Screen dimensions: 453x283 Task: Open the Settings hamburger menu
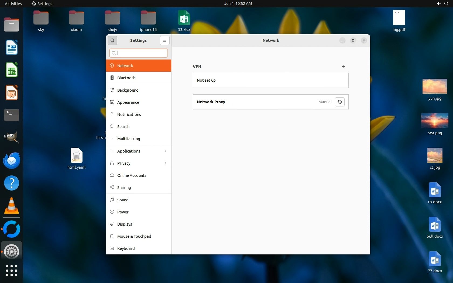[164, 40]
